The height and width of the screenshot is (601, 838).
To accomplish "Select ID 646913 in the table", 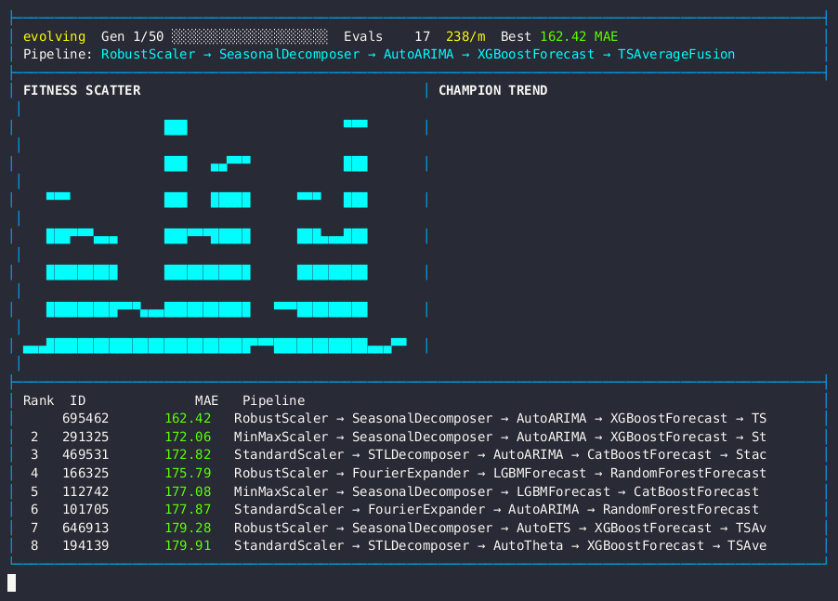I will pos(85,528).
